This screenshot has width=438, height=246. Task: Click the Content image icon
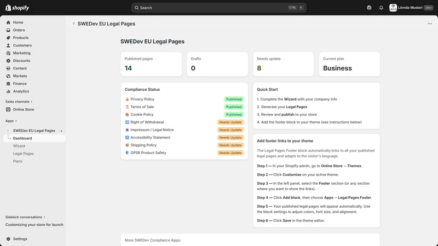[x=8, y=68]
